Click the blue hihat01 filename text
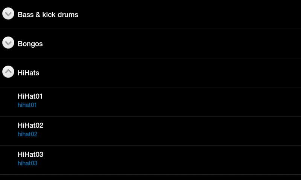Screen dimensions: 301x180 (x=27, y=105)
